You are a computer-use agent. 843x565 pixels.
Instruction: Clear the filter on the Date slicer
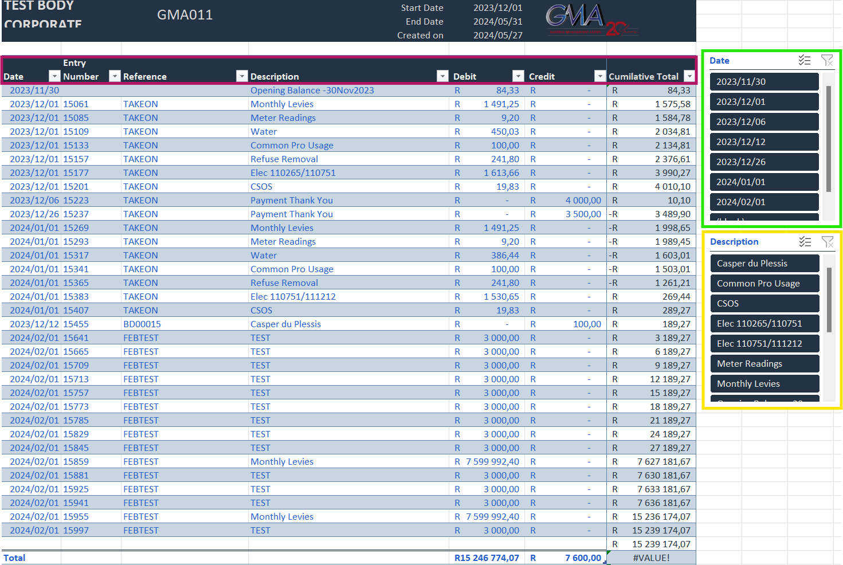point(827,60)
